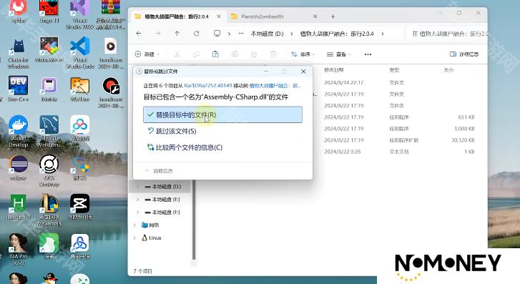Viewport: 520px width, 284px height.
Task: Switch to the PlantsVsZombiesRH tab
Action: coord(274,16)
